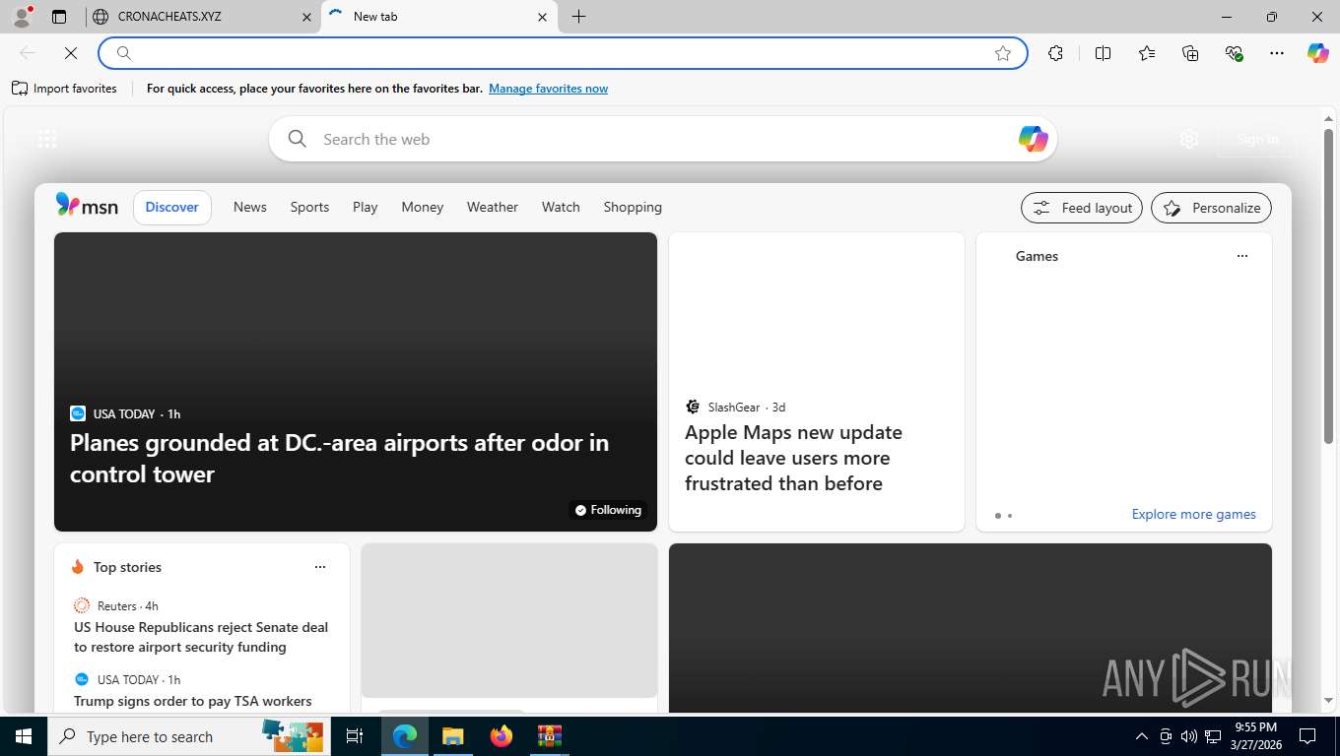Launch Firefox from the taskbar

pos(502,736)
